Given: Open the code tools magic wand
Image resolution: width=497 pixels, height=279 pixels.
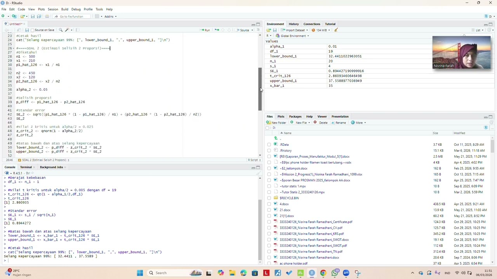Looking at the screenshot, I should coord(68,30).
